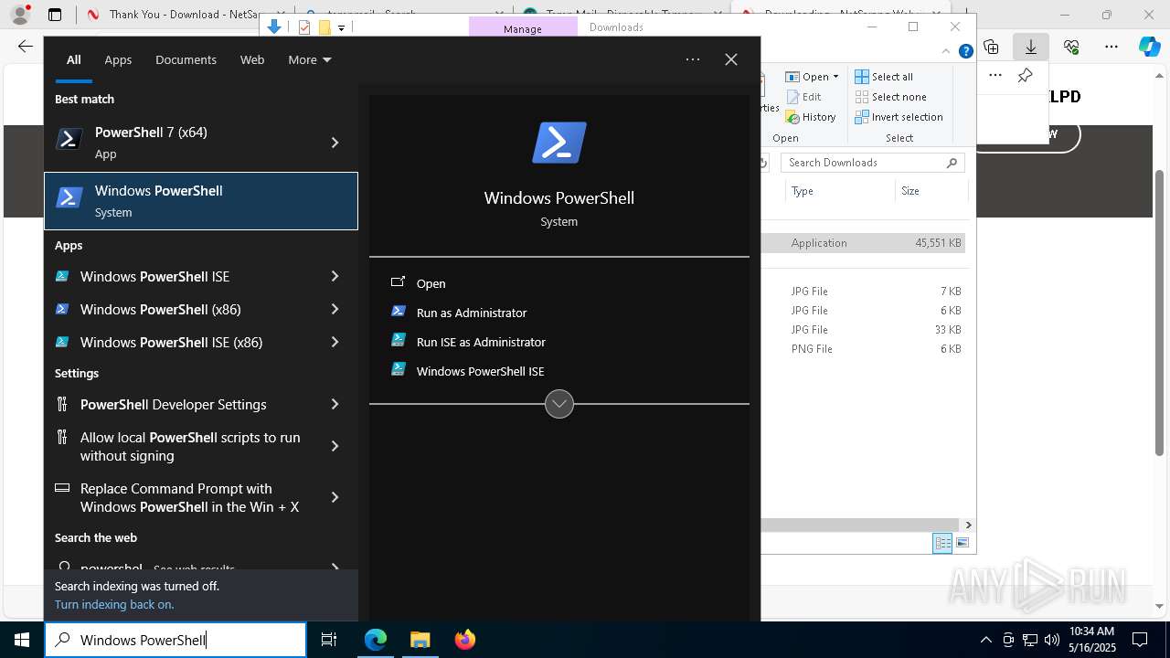The height and width of the screenshot is (658, 1170).
Task: Select the PNG File row
Action: click(865, 349)
